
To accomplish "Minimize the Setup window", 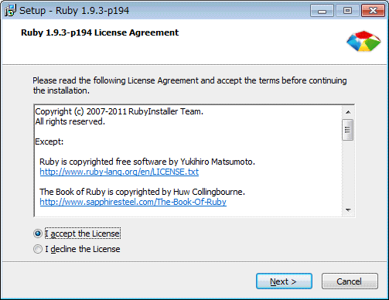I will click(322, 11).
